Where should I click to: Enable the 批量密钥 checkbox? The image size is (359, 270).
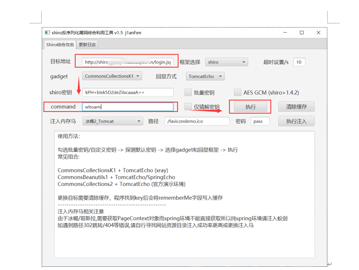click(188, 92)
